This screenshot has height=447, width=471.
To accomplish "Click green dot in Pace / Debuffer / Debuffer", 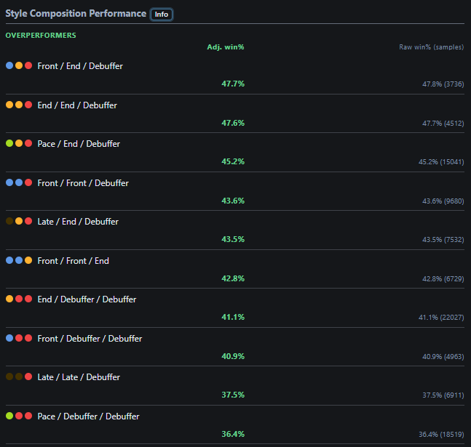I will [x=9, y=416].
